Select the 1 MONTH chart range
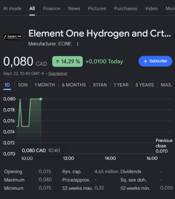175x199 pixels. pos(44,85)
